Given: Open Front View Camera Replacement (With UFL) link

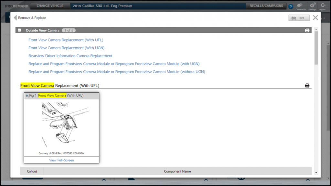Looking at the screenshot, I should (66, 40).
